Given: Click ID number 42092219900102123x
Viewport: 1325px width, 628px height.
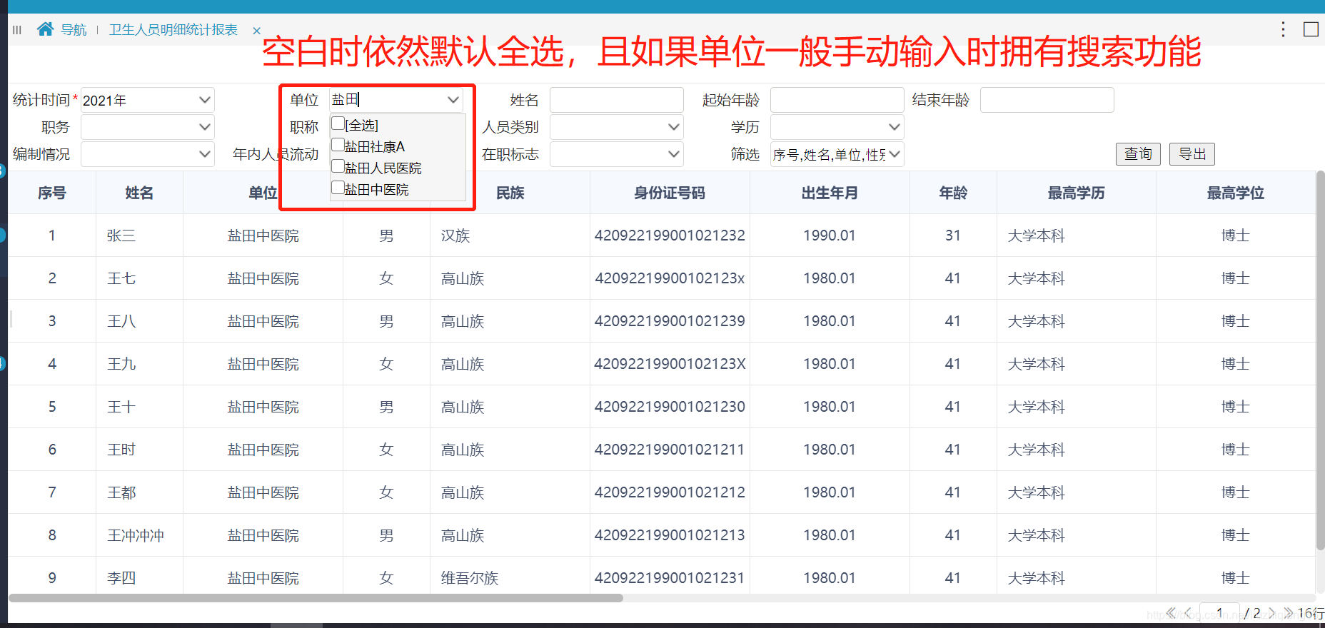Looking at the screenshot, I should point(670,278).
